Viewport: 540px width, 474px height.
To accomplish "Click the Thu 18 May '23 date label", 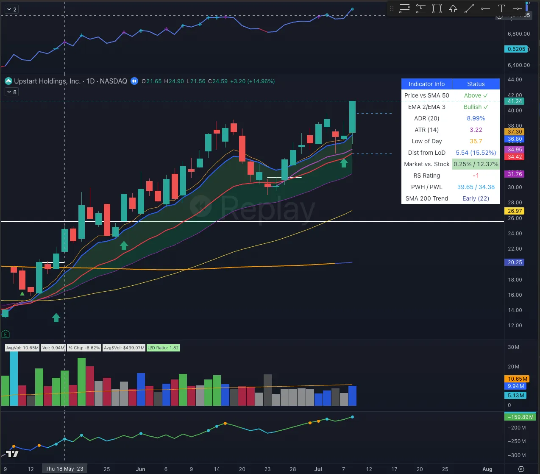I will (64, 468).
